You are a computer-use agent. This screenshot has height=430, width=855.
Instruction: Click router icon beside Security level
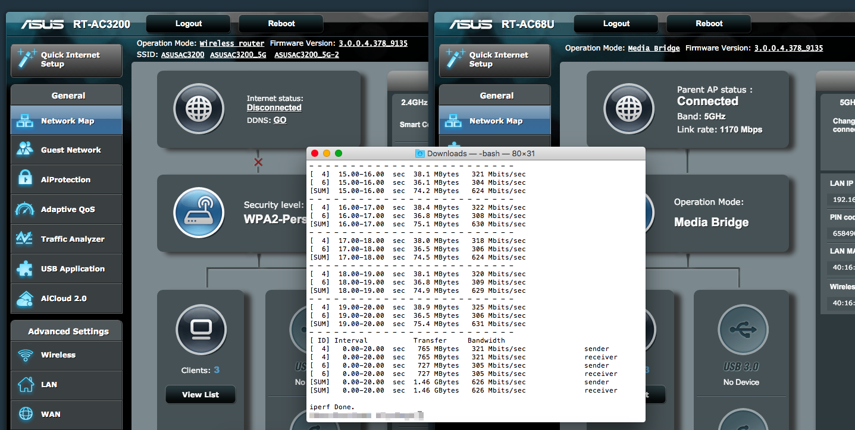pyautogui.click(x=199, y=213)
